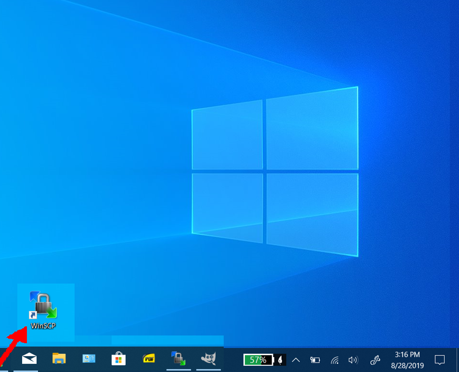Click the WinSCP text label under shortcut
This screenshot has width=459, height=372.
pos(43,326)
